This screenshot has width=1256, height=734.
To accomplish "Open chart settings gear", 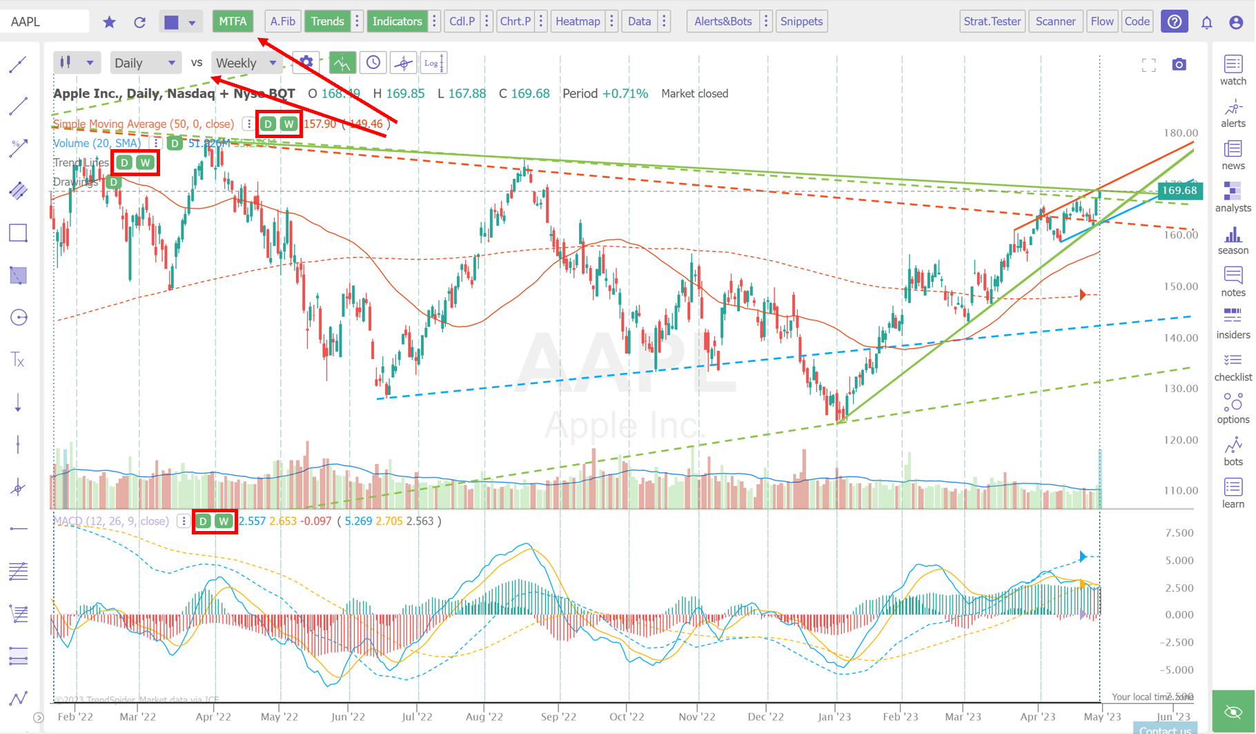I will click(306, 62).
